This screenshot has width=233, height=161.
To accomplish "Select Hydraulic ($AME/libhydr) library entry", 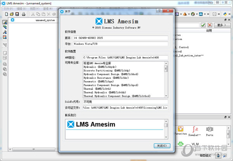I will [100, 67].
